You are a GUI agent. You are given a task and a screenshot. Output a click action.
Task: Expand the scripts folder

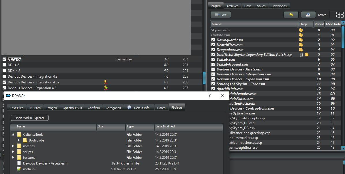point(13,152)
